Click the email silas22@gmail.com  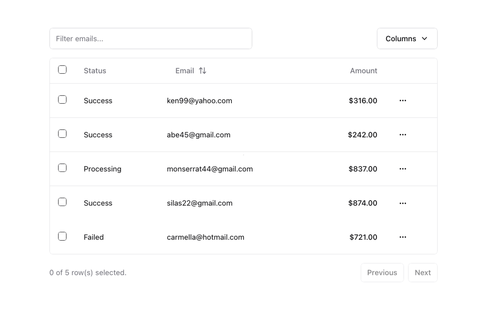click(200, 203)
